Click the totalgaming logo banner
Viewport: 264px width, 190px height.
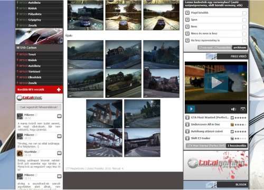click(x=216, y=165)
